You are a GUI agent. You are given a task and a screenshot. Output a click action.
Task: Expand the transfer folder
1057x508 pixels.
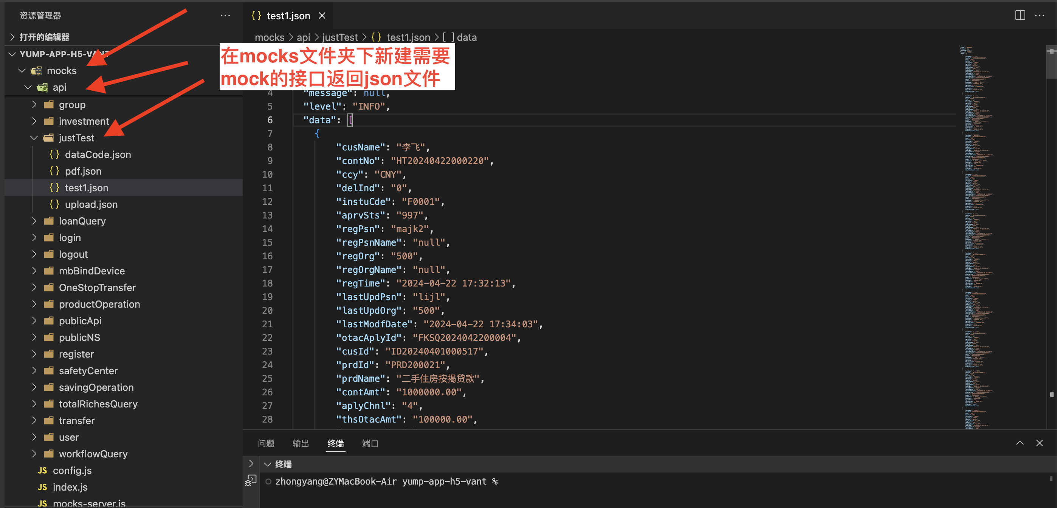pos(34,420)
